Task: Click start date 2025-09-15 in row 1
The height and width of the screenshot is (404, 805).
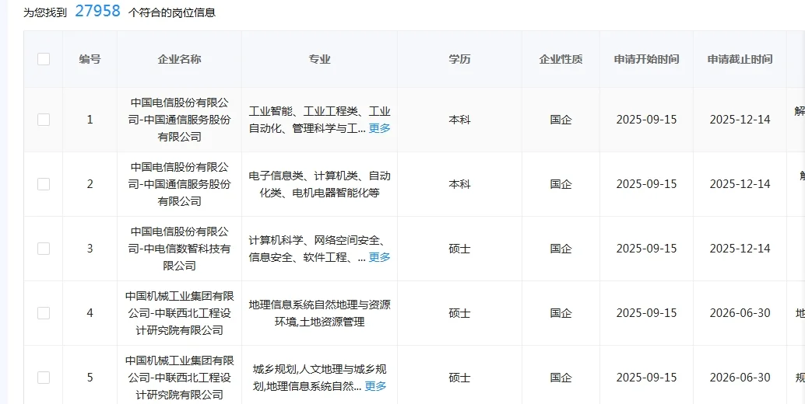Action: pyautogui.click(x=646, y=120)
